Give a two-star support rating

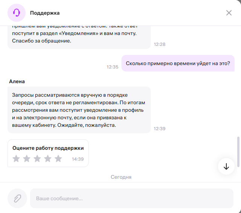27,158
